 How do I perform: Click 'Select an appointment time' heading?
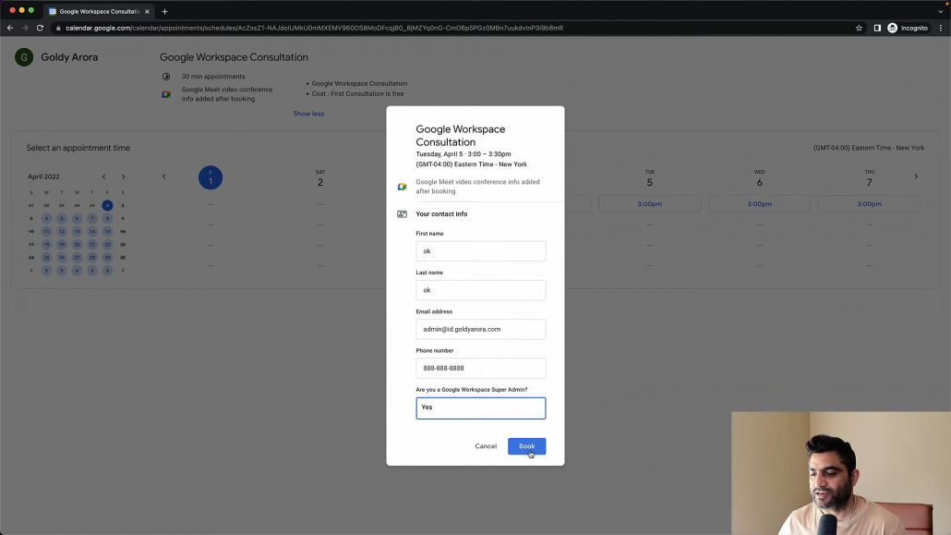[78, 148]
